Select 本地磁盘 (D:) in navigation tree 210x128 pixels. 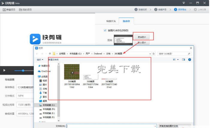click(47, 109)
